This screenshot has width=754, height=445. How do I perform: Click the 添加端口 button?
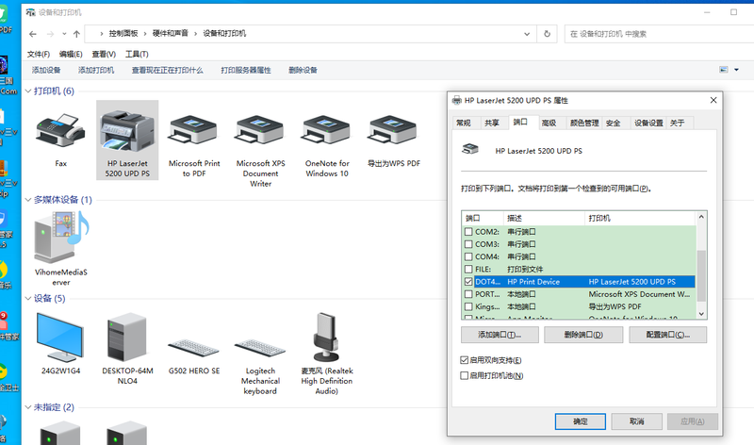[x=499, y=335]
